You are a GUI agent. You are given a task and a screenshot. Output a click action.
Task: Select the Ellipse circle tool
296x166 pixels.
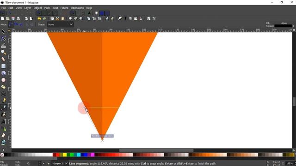point(3,80)
